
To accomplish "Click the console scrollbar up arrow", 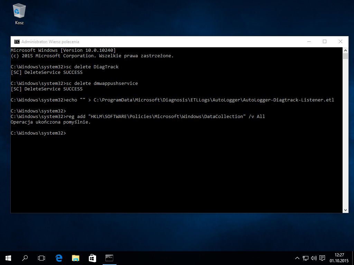I will [345, 50].
